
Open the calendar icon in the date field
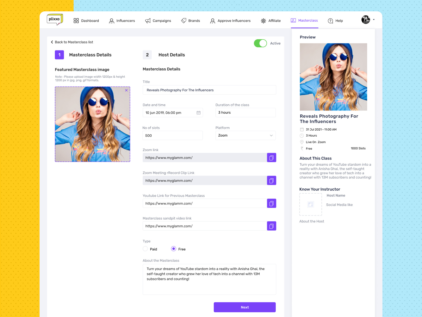click(x=199, y=113)
